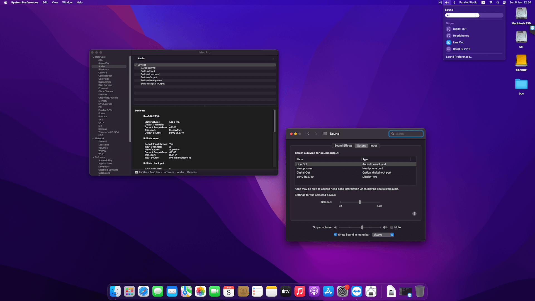The width and height of the screenshot is (535, 301).
Task: Click the Search field in Sound window
Action: (406, 134)
